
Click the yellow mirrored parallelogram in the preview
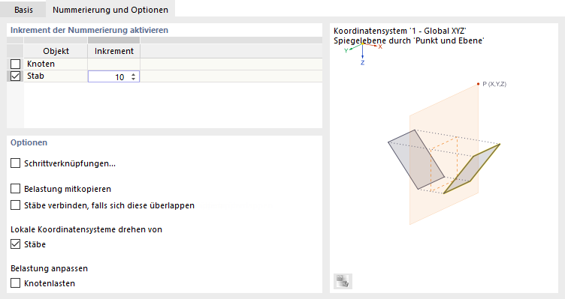tap(472, 169)
